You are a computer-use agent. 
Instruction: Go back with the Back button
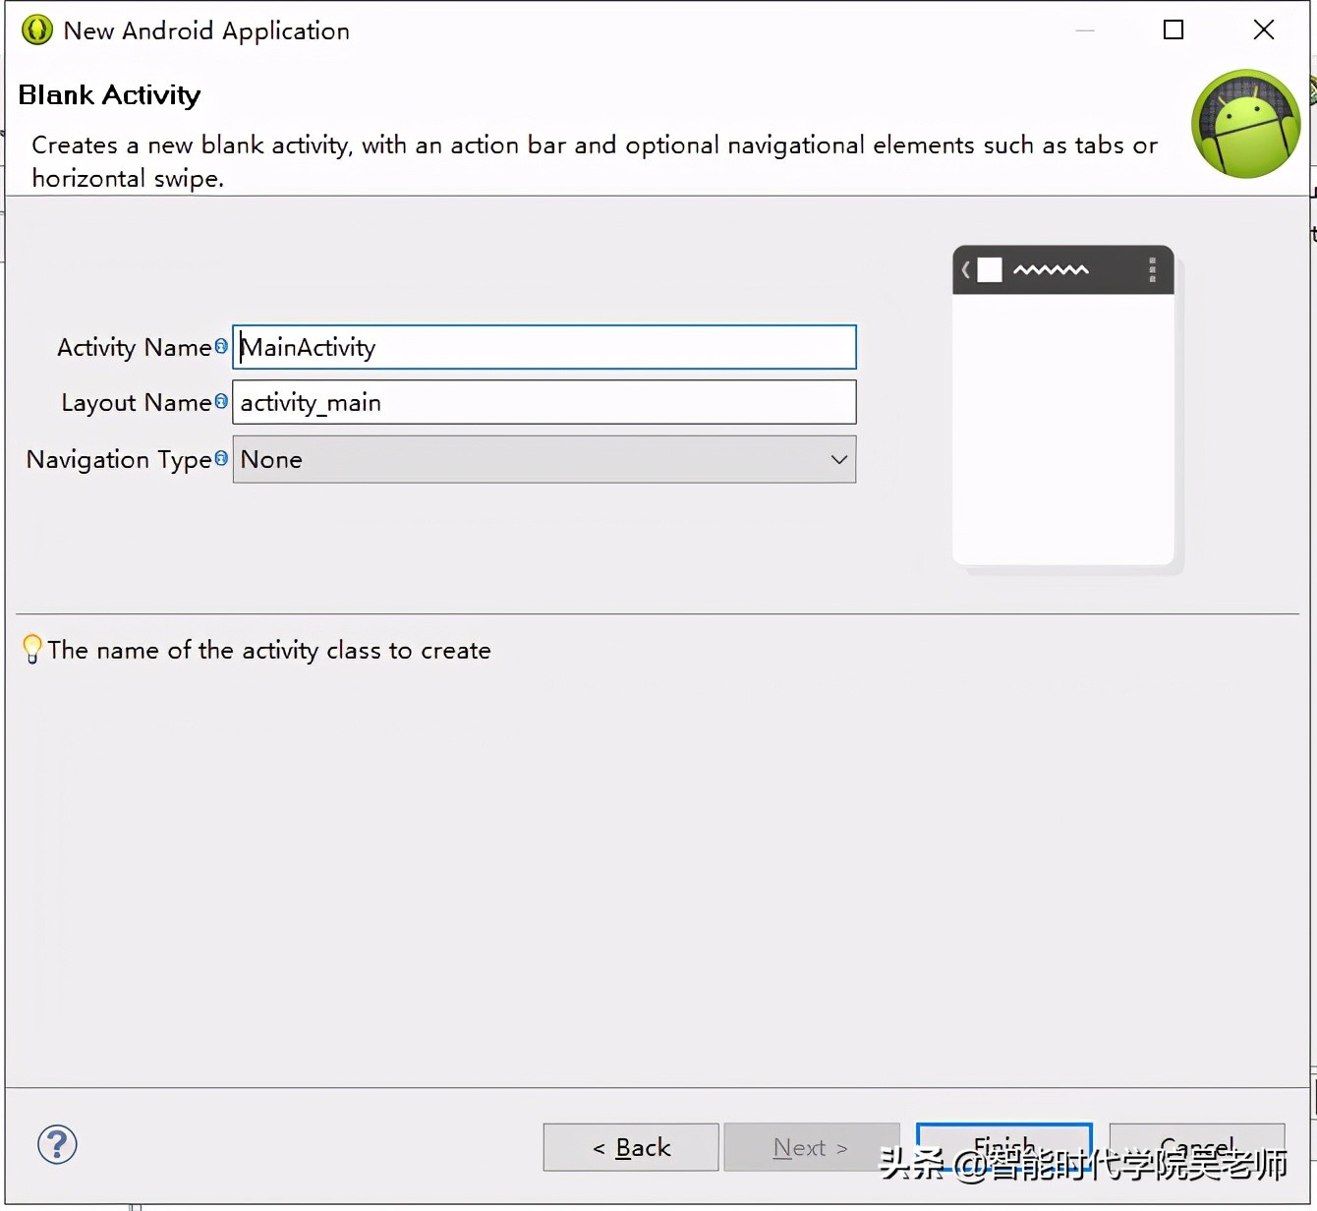631,1147
